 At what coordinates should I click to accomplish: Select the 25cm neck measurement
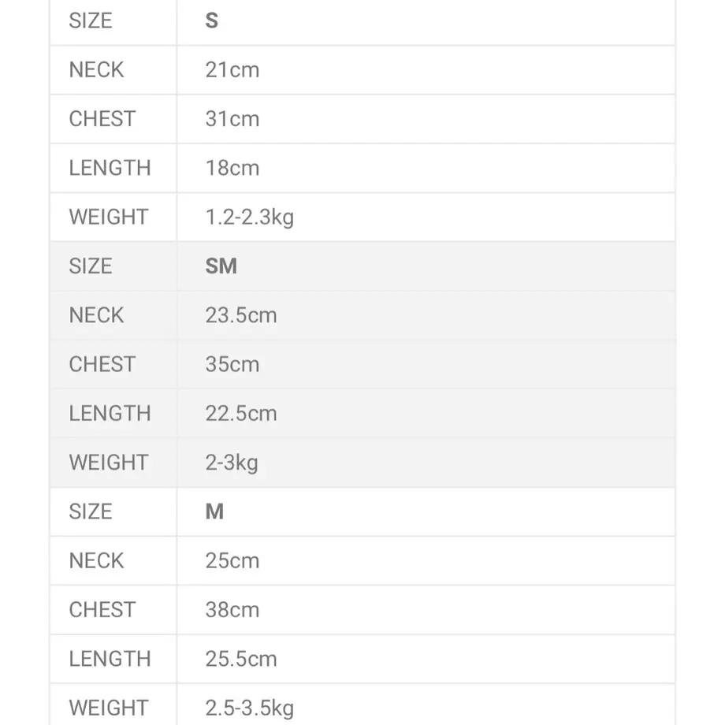pos(232,561)
